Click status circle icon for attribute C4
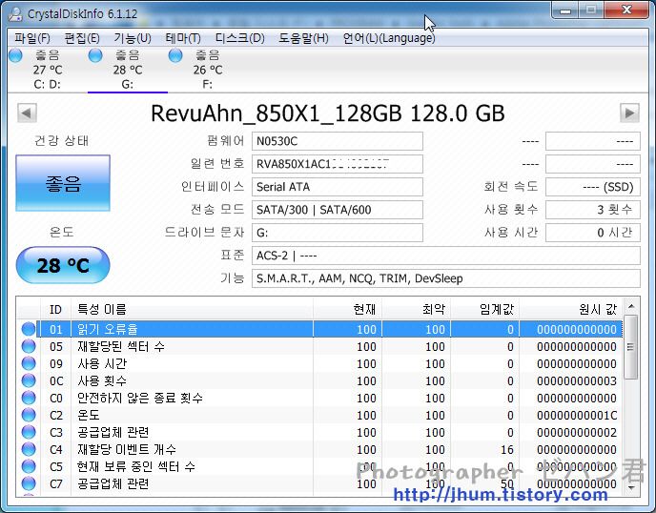 (29, 449)
